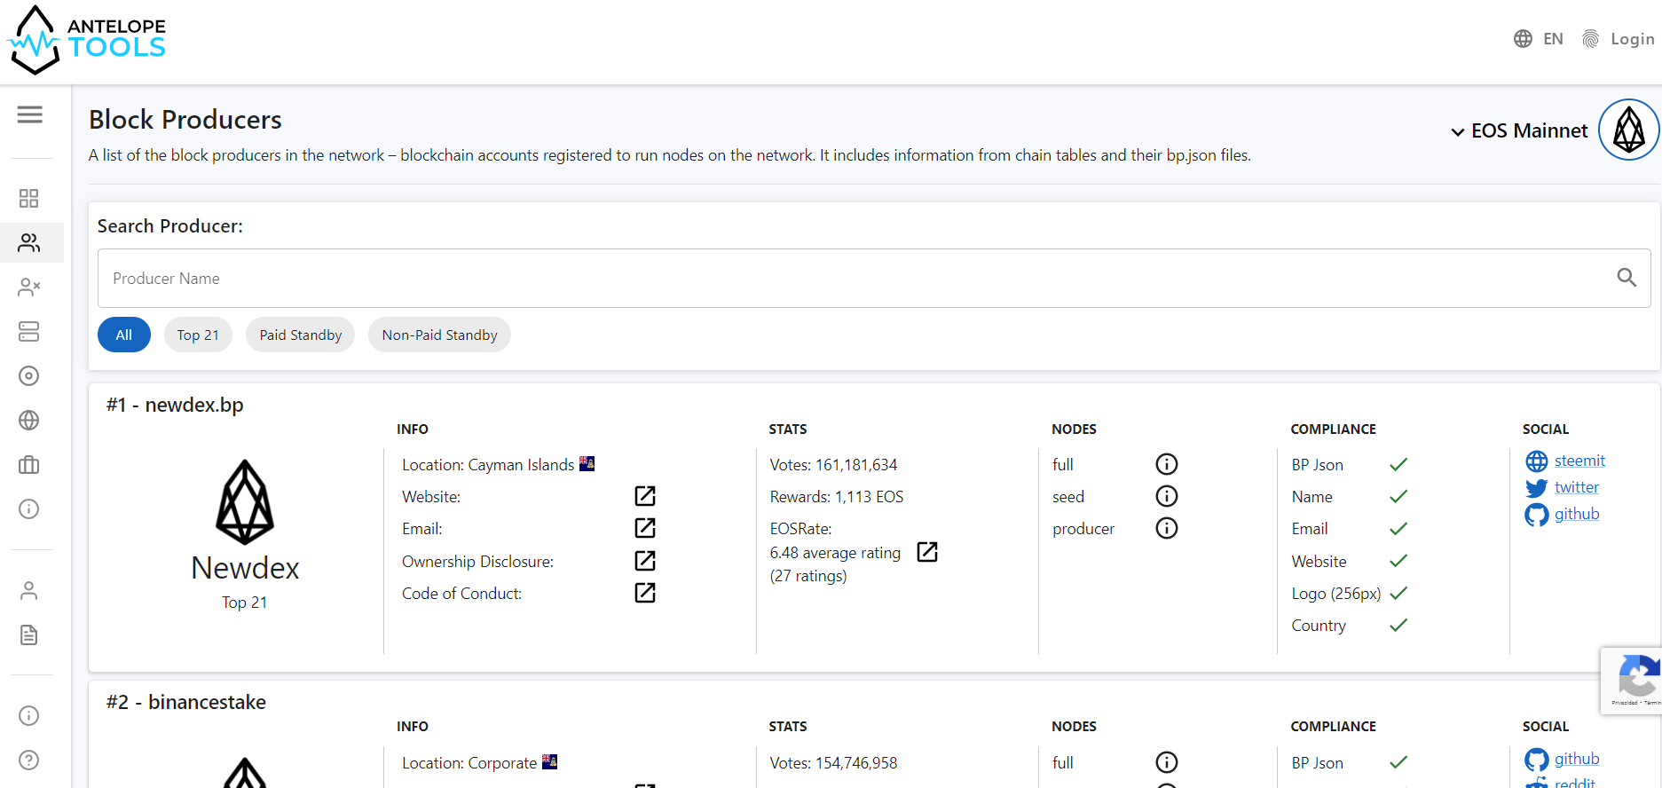1662x788 pixels.
Task: Click the help question mark sidebar icon
Action: (29, 760)
